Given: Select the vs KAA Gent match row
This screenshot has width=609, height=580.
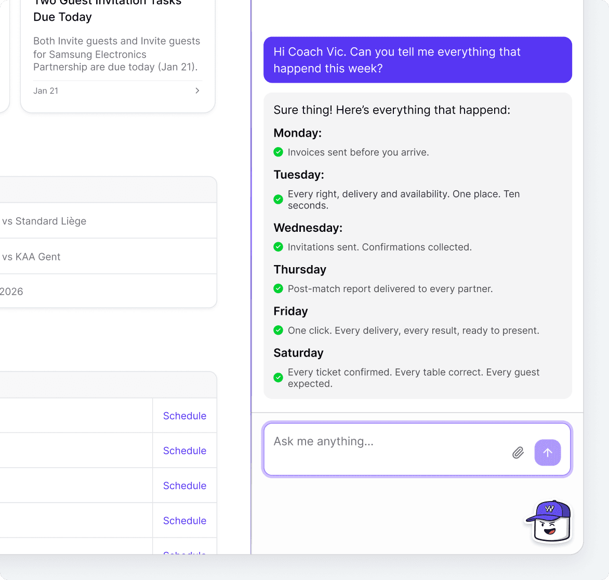Looking at the screenshot, I should coord(78,256).
